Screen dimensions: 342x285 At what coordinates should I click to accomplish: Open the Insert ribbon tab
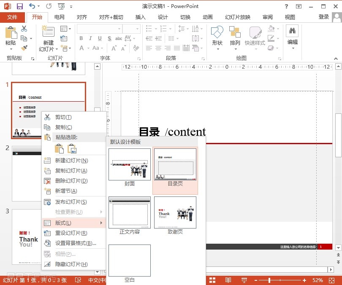[140, 17]
